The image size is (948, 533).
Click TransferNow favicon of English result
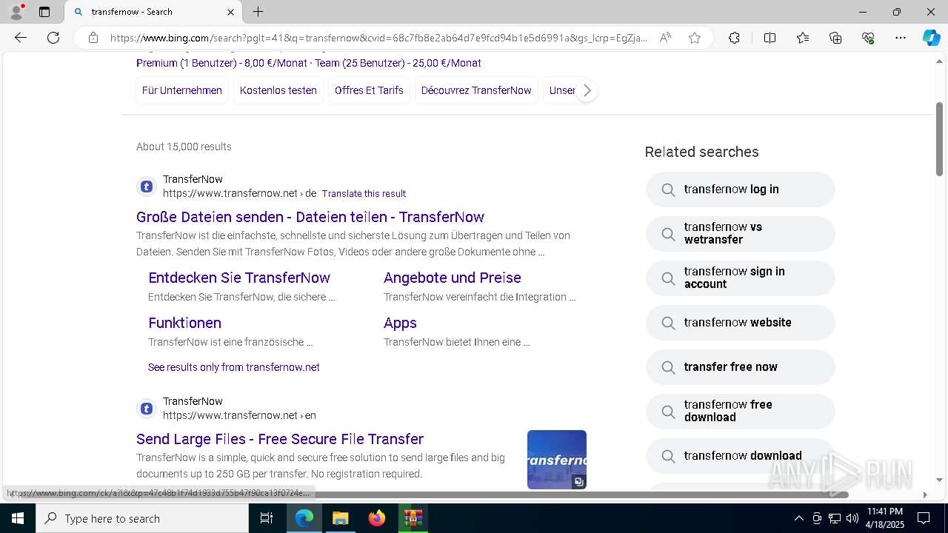pyautogui.click(x=147, y=409)
